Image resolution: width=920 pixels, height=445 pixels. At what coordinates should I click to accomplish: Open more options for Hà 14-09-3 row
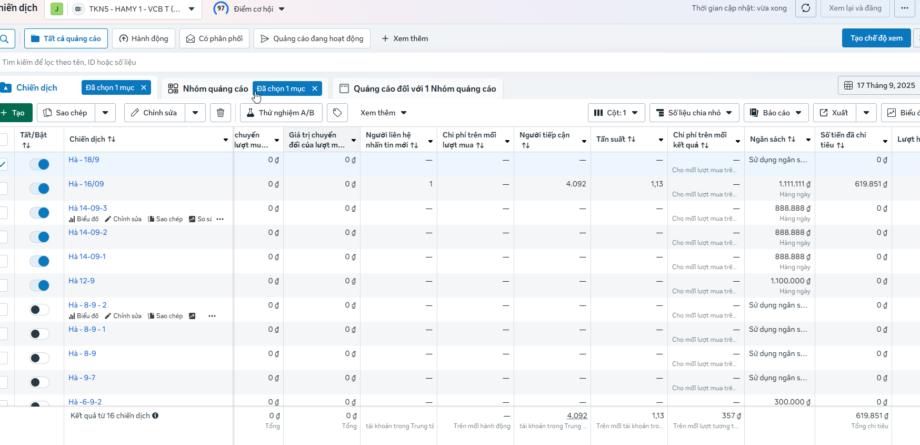220,219
